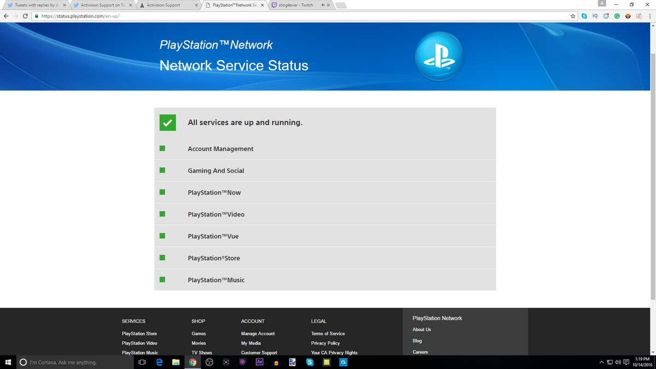
Task: Open the PlayStation Video footer link
Action: [139, 343]
